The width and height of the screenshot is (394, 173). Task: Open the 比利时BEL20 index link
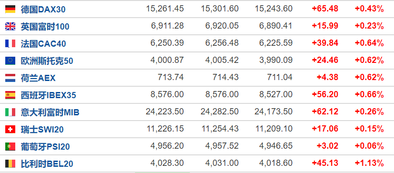pyautogui.click(x=47, y=164)
